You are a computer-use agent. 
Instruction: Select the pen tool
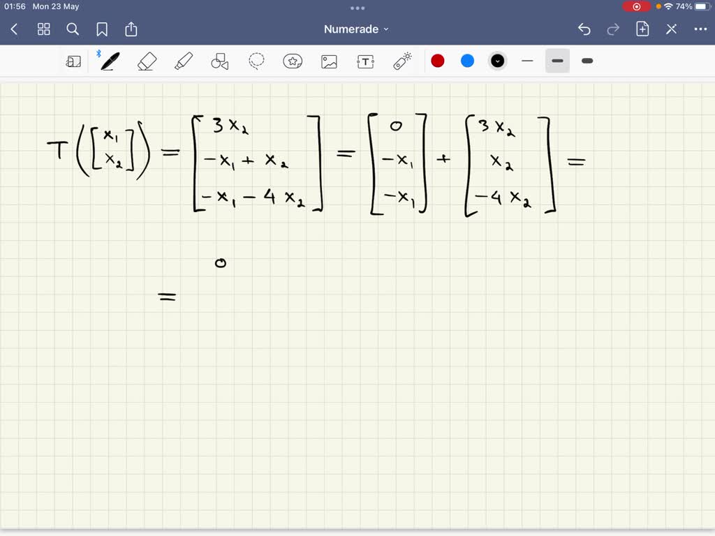pyautogui.click(x=108, y=61)
